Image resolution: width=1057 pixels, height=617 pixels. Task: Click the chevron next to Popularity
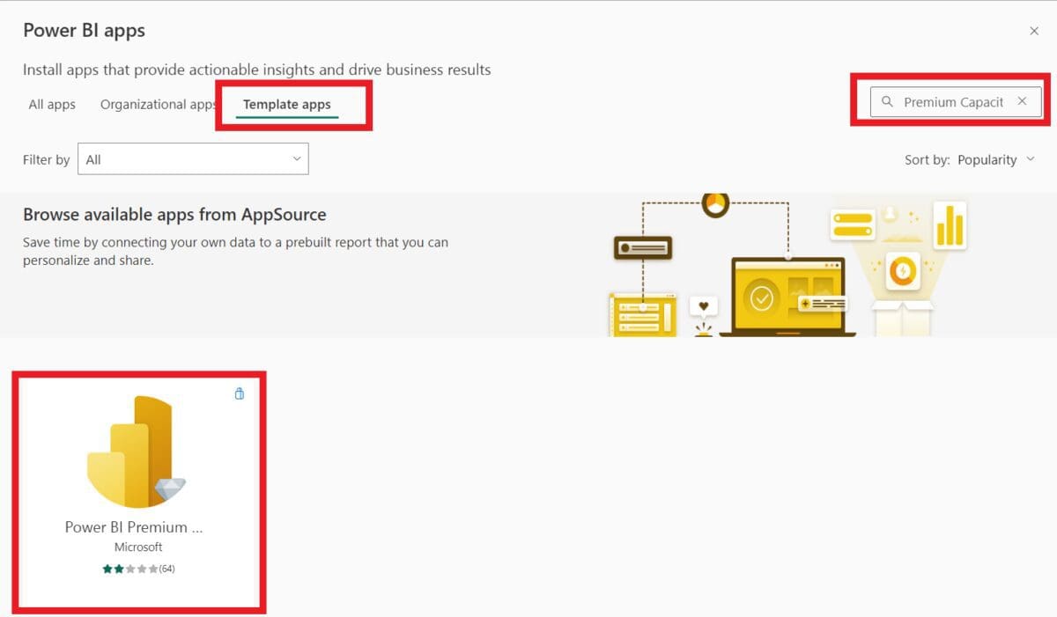pyautogui.click(x=1030, y=159)
